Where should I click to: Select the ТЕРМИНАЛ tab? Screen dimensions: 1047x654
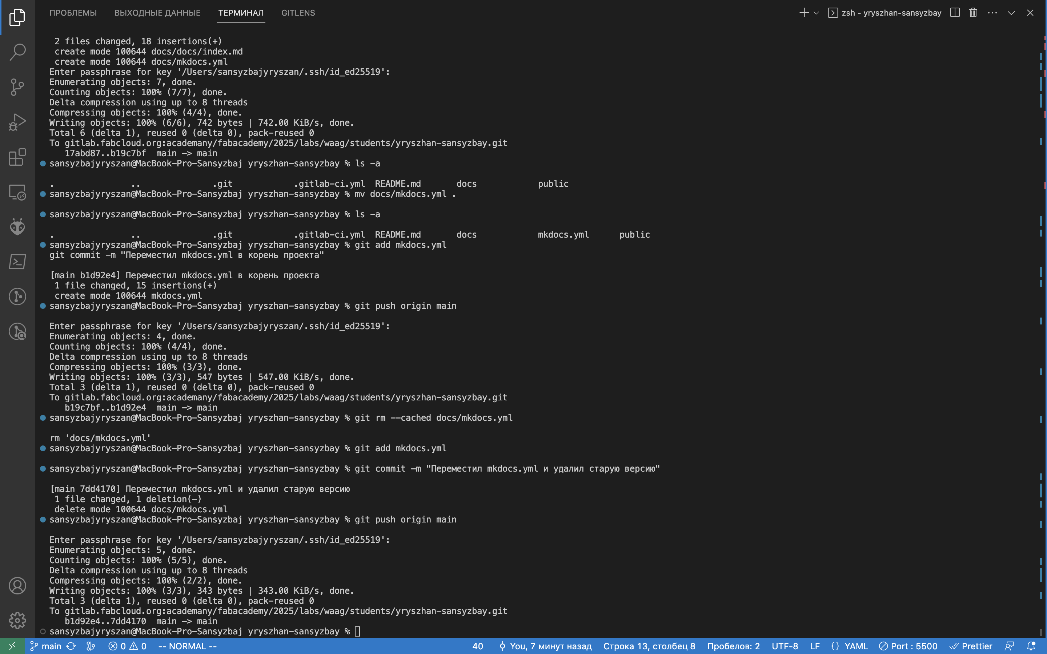(241, 13)
